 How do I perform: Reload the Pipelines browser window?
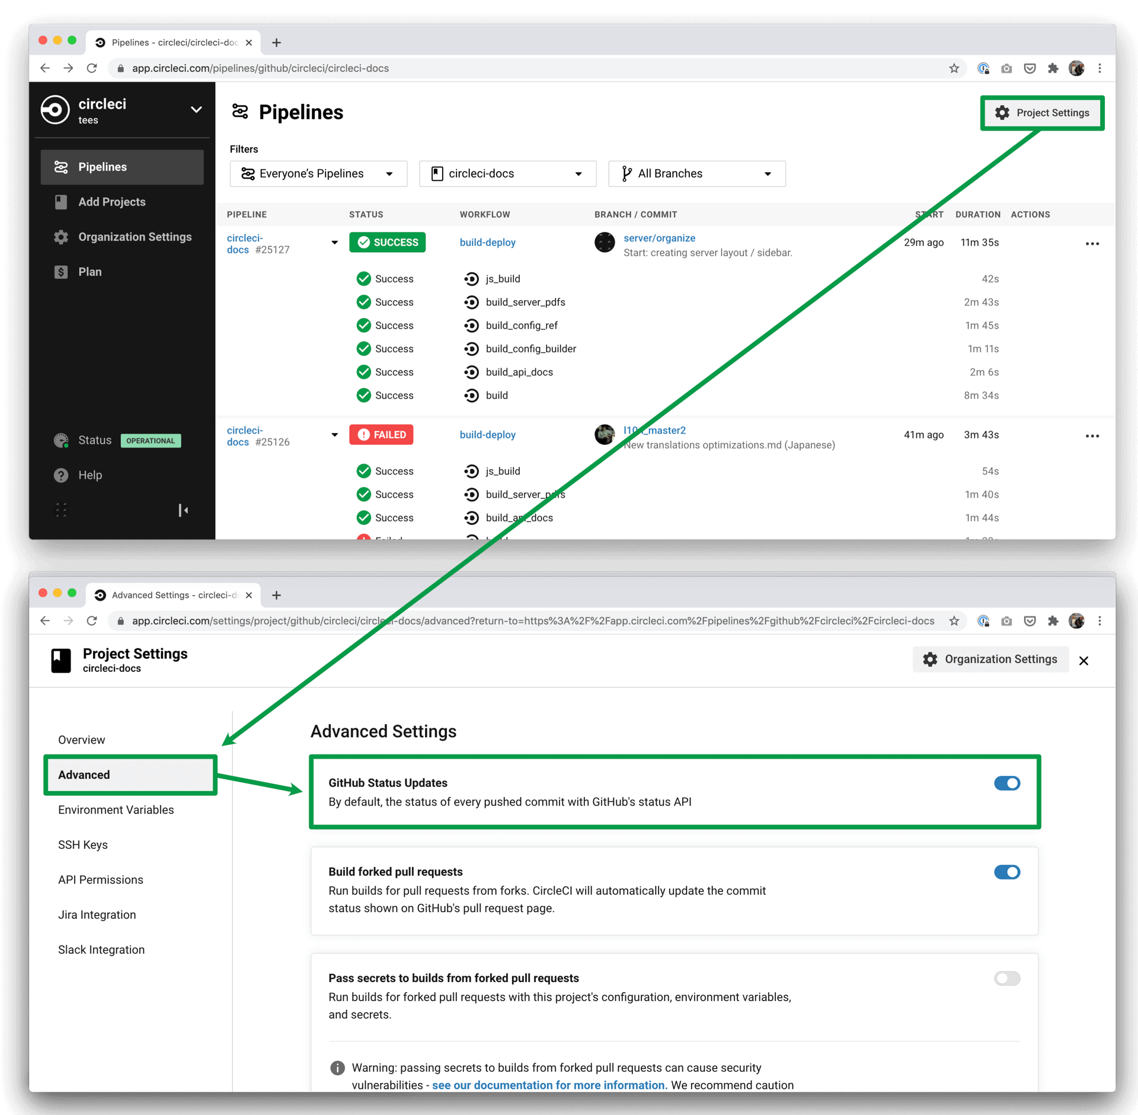click(91, 68)
